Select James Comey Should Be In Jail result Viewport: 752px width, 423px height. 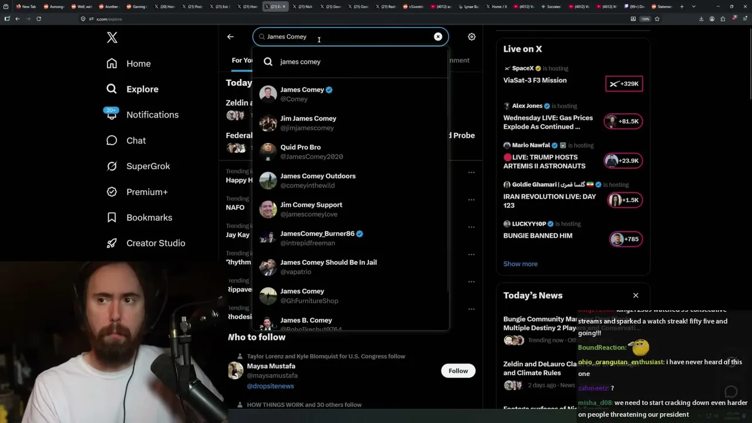[x=351, y=267]
